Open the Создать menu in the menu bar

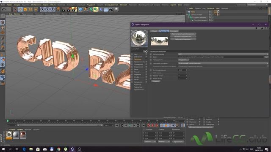17,5
